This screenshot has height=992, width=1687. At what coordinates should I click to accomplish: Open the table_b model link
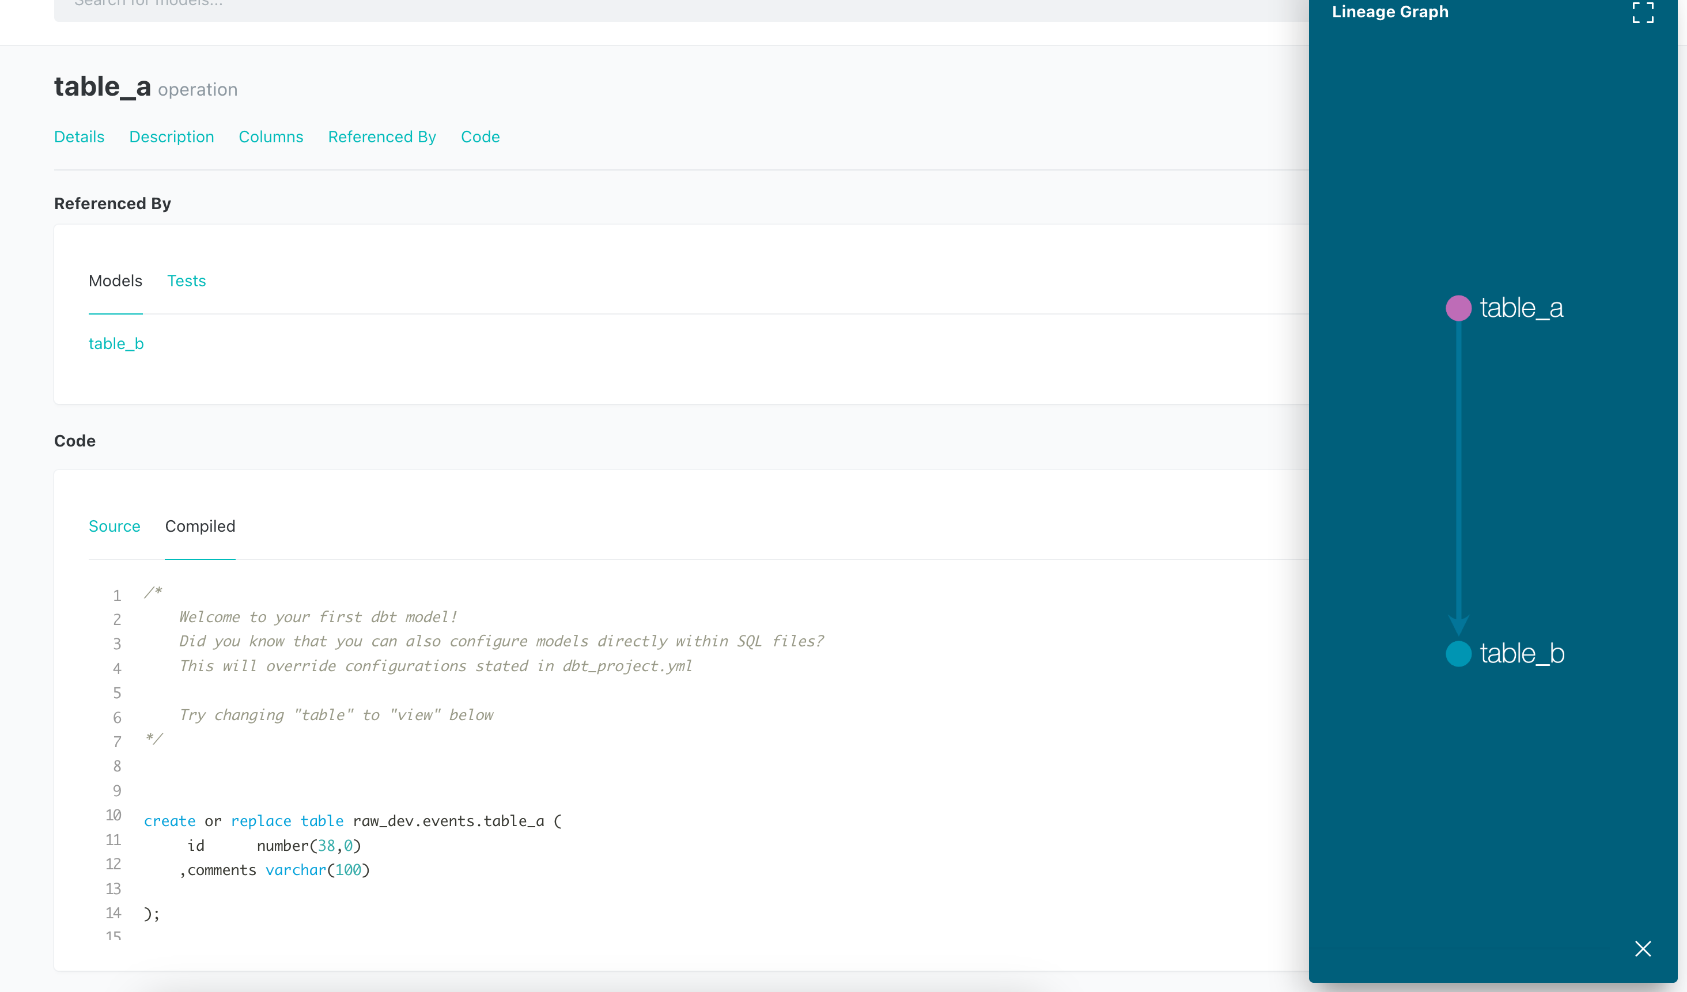pyautogui.click(x=116, y=343)
